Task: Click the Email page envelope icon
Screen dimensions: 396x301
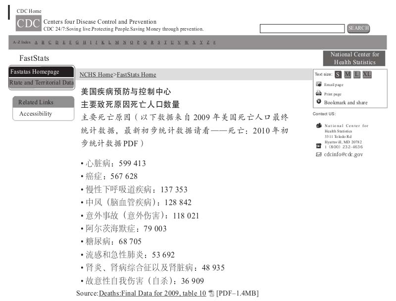Action: pos(319,85)
